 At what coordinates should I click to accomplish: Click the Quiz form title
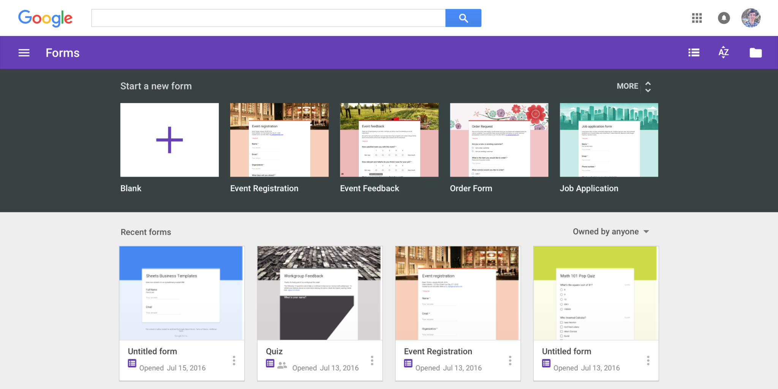pos(274,351)
